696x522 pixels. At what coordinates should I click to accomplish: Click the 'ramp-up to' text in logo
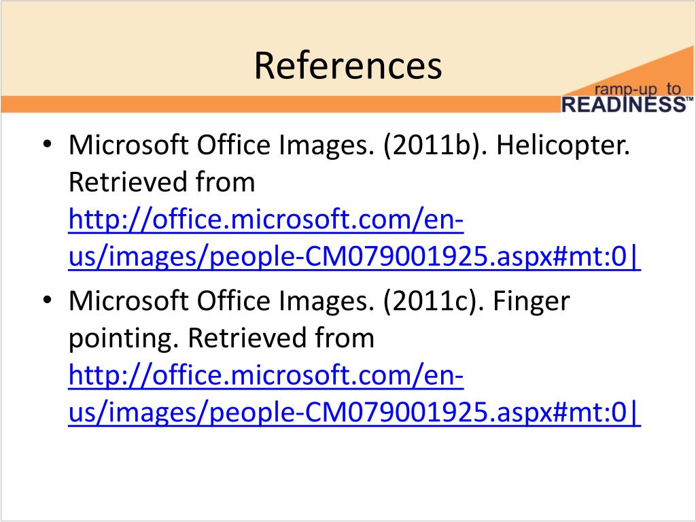[638, 90]
